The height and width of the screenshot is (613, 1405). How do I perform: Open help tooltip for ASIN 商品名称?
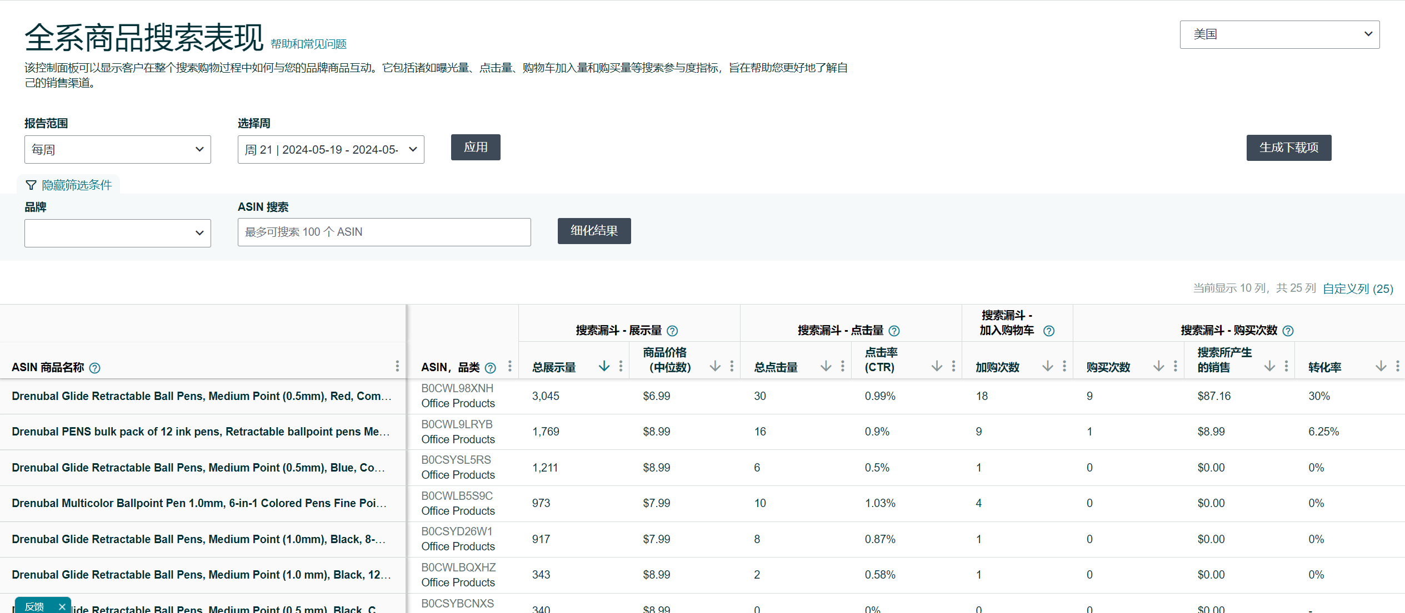click(95, 368)
